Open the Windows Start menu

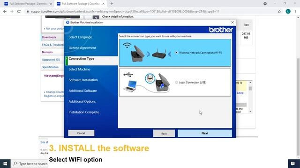click(x=5, y=164)
